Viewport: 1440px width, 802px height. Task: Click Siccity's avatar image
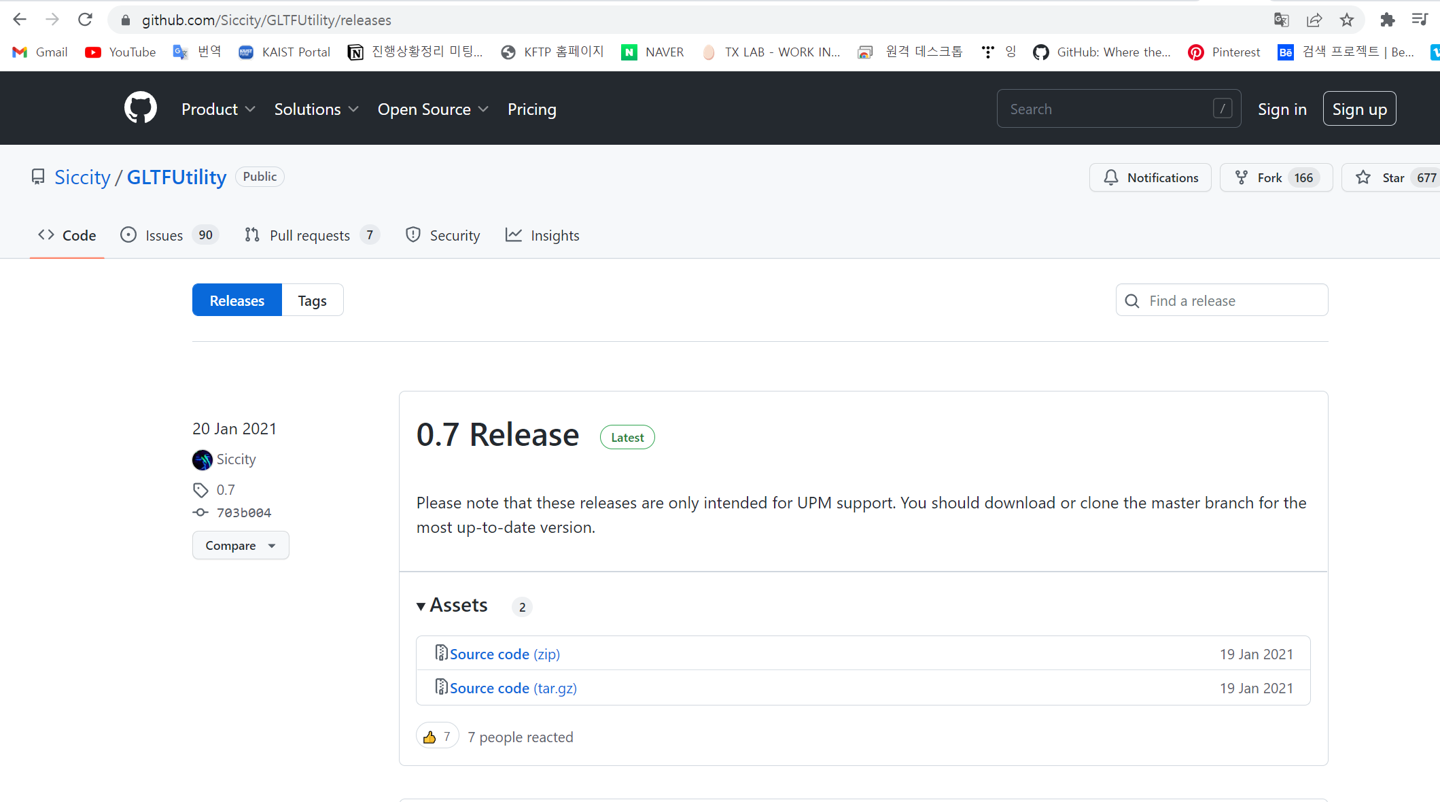202,460
